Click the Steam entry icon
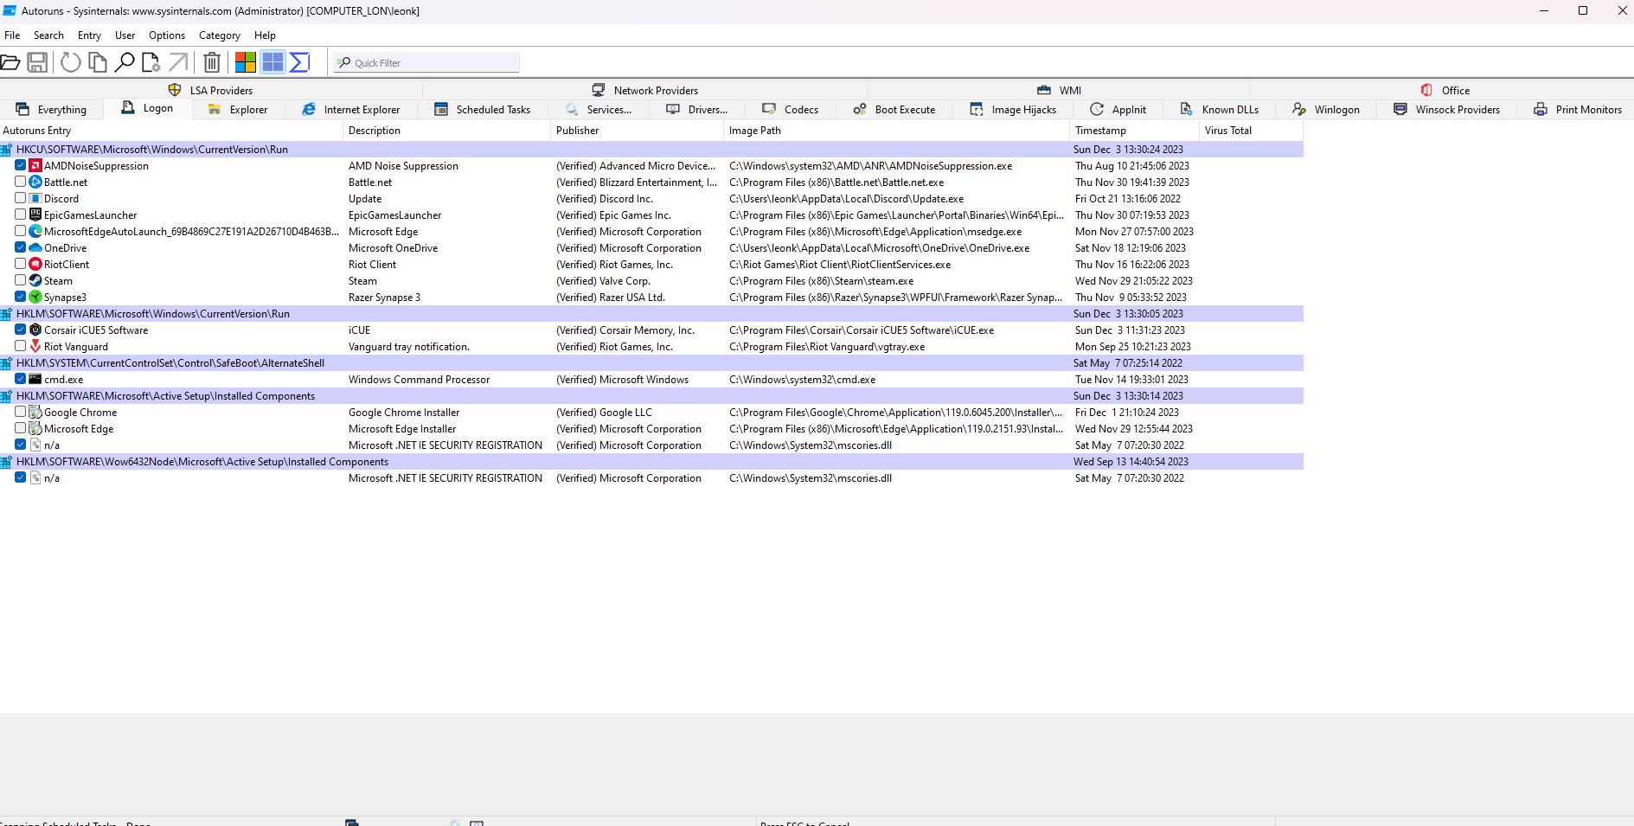The image size is (1634, 826). pyautogui.click(x=35, y=281)
